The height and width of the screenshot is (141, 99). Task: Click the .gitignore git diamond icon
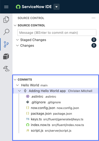coord(28,102)
